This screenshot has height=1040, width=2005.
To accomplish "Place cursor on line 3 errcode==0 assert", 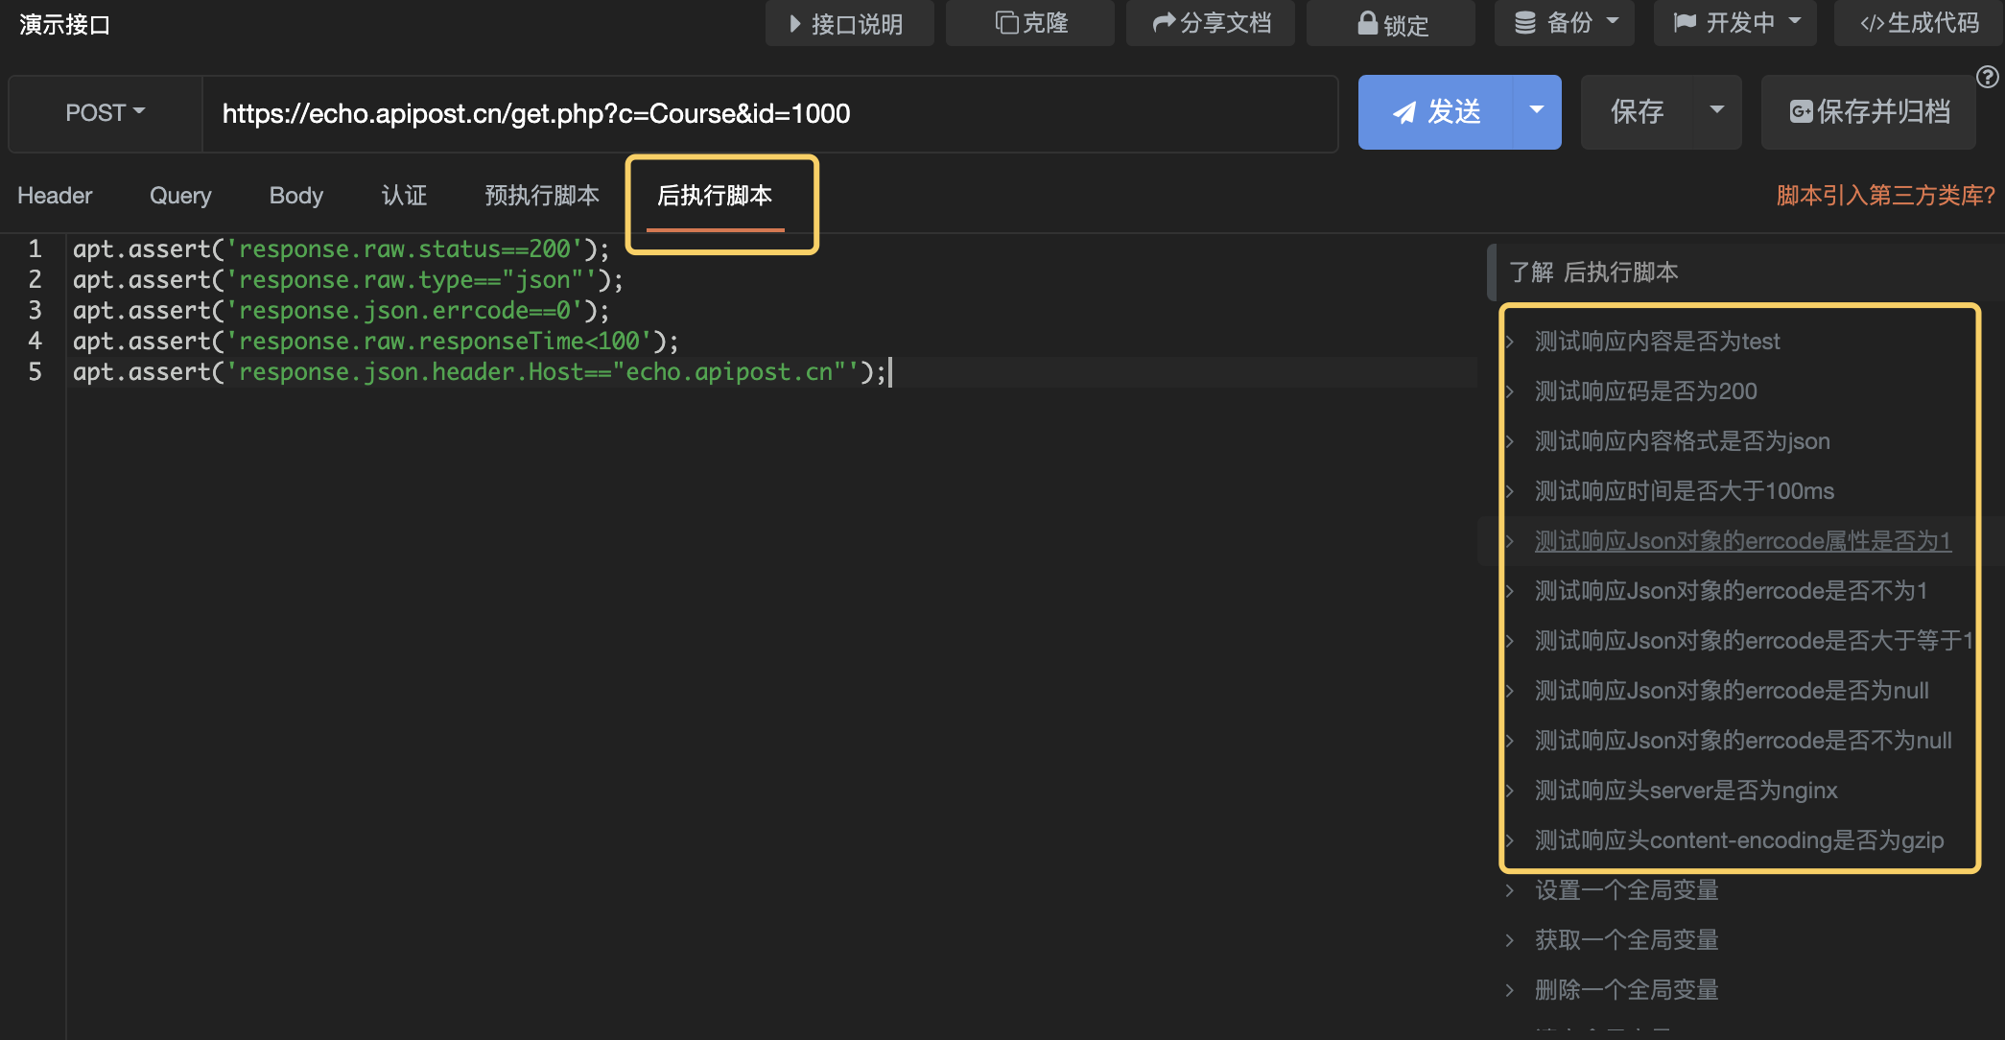I will coord(341,311).
